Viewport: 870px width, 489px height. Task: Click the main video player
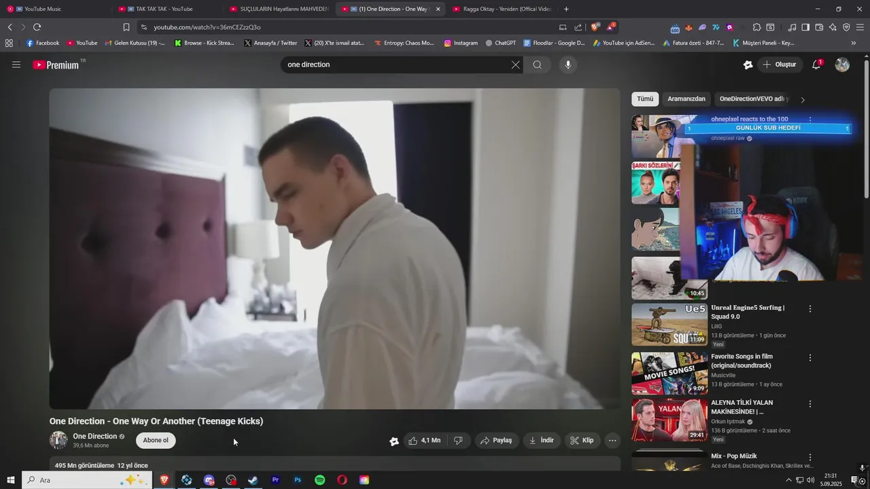(x=334, y=249)
